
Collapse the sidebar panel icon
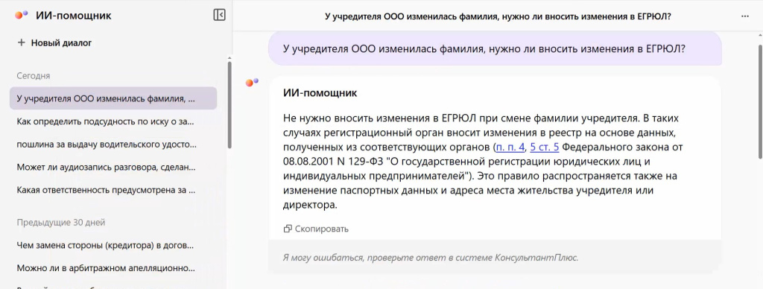click(220, 15)
